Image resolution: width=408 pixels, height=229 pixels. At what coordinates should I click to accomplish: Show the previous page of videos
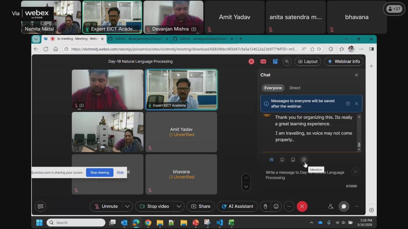point(246,178)
